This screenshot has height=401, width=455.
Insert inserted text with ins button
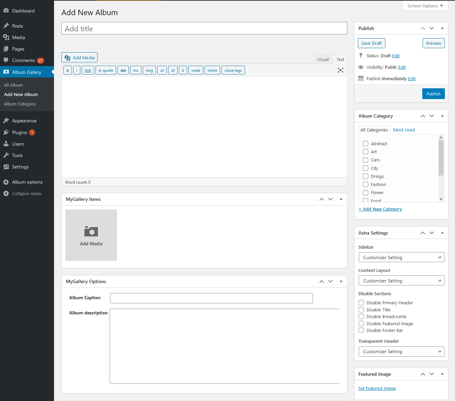pyautogui.click(x=136, y=70)
